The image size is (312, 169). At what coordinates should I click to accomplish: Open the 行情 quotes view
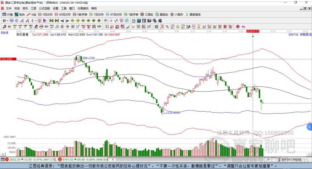tap(7, 15)
